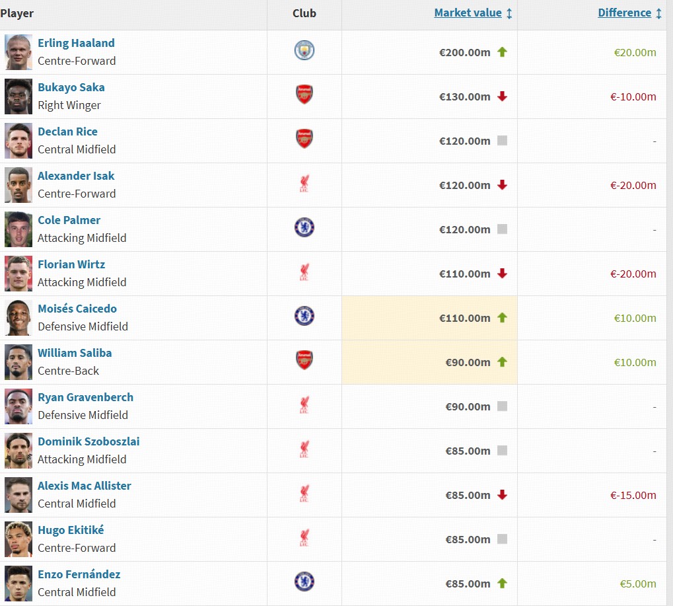Click red down arrow beside Saka's market value
This screenshot has width=673, height=606.
coord(502,96)
